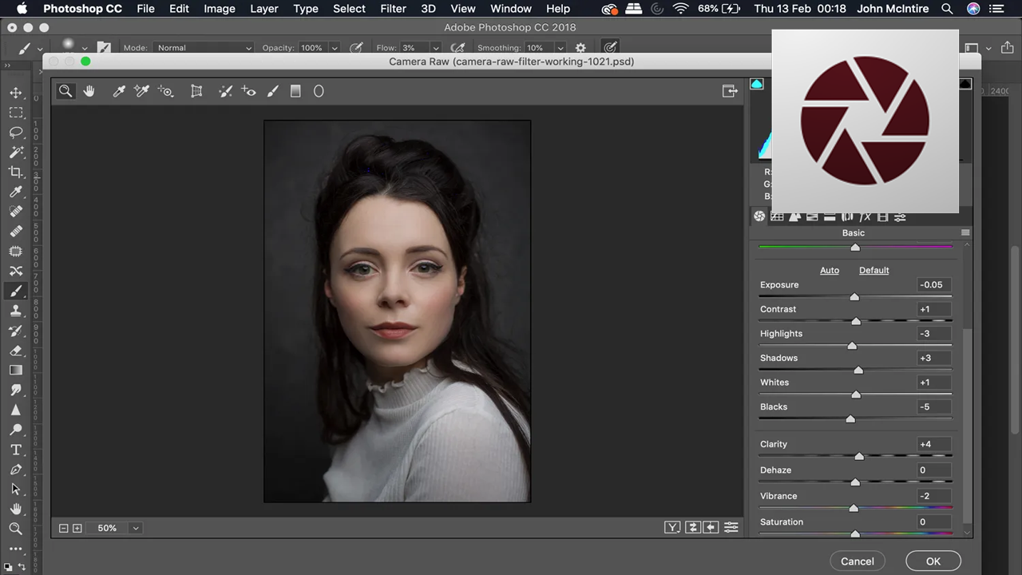Open the brush preset picker dropdown
The height and width of the screenshot is (575, 1022).
pyautogui.click(x=84, y=48)
